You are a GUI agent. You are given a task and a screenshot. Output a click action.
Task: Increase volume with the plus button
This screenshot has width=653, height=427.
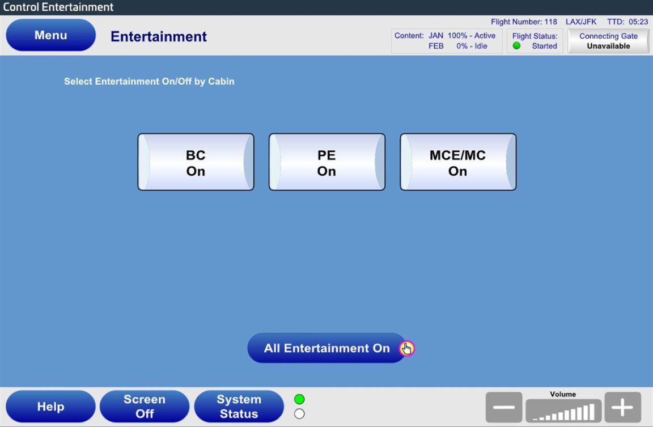622,407
